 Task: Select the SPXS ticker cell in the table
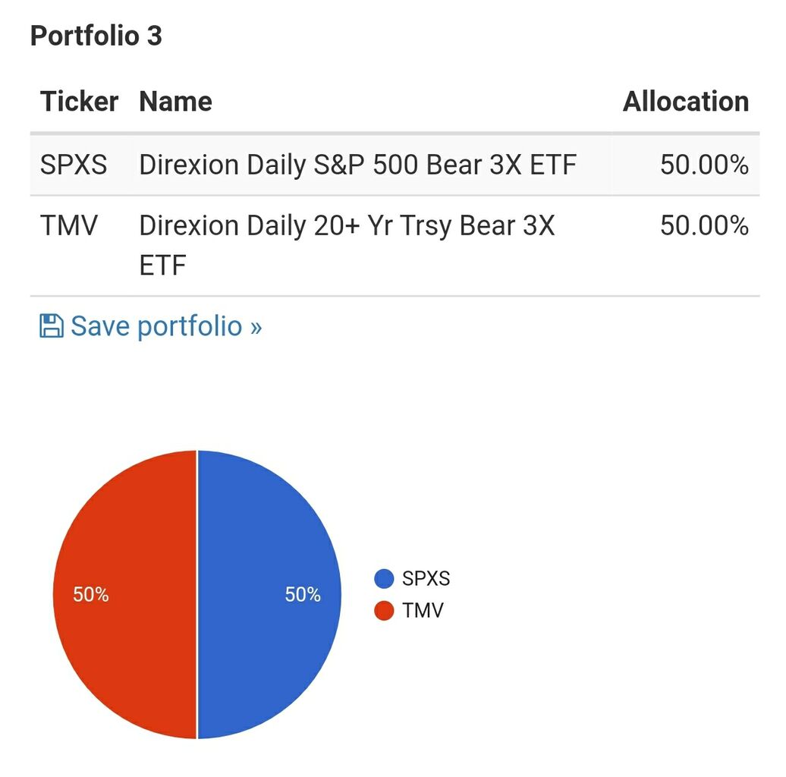point(74,165)
